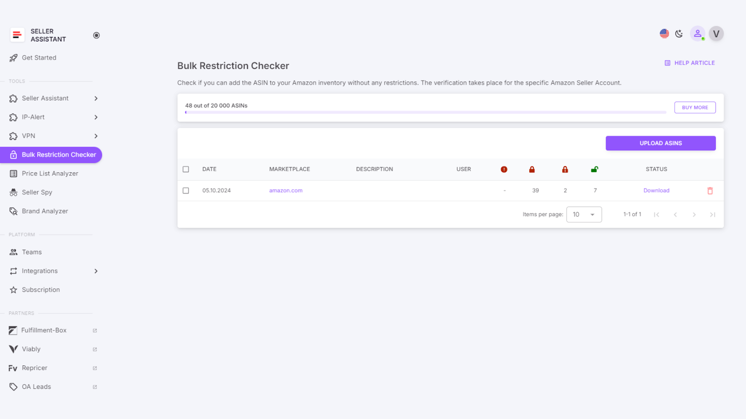Download the report from the status column
The image size is (746, 419).
(x=656, y=190)
